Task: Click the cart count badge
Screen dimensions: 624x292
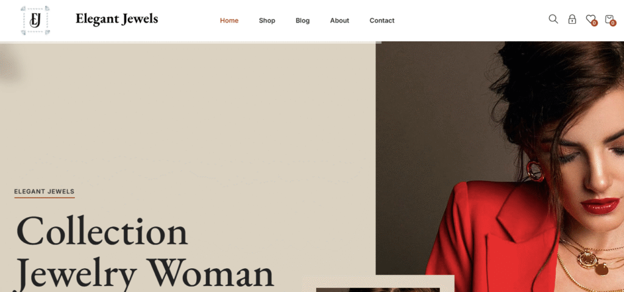Action: click(613, 24)
